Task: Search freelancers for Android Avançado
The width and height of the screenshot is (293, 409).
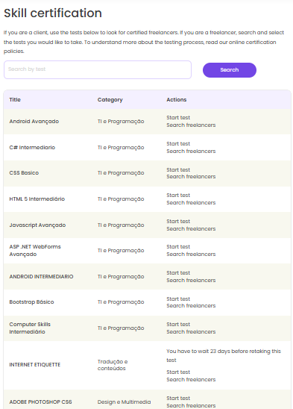Action: pyautogui.click(x=191, y=125)
